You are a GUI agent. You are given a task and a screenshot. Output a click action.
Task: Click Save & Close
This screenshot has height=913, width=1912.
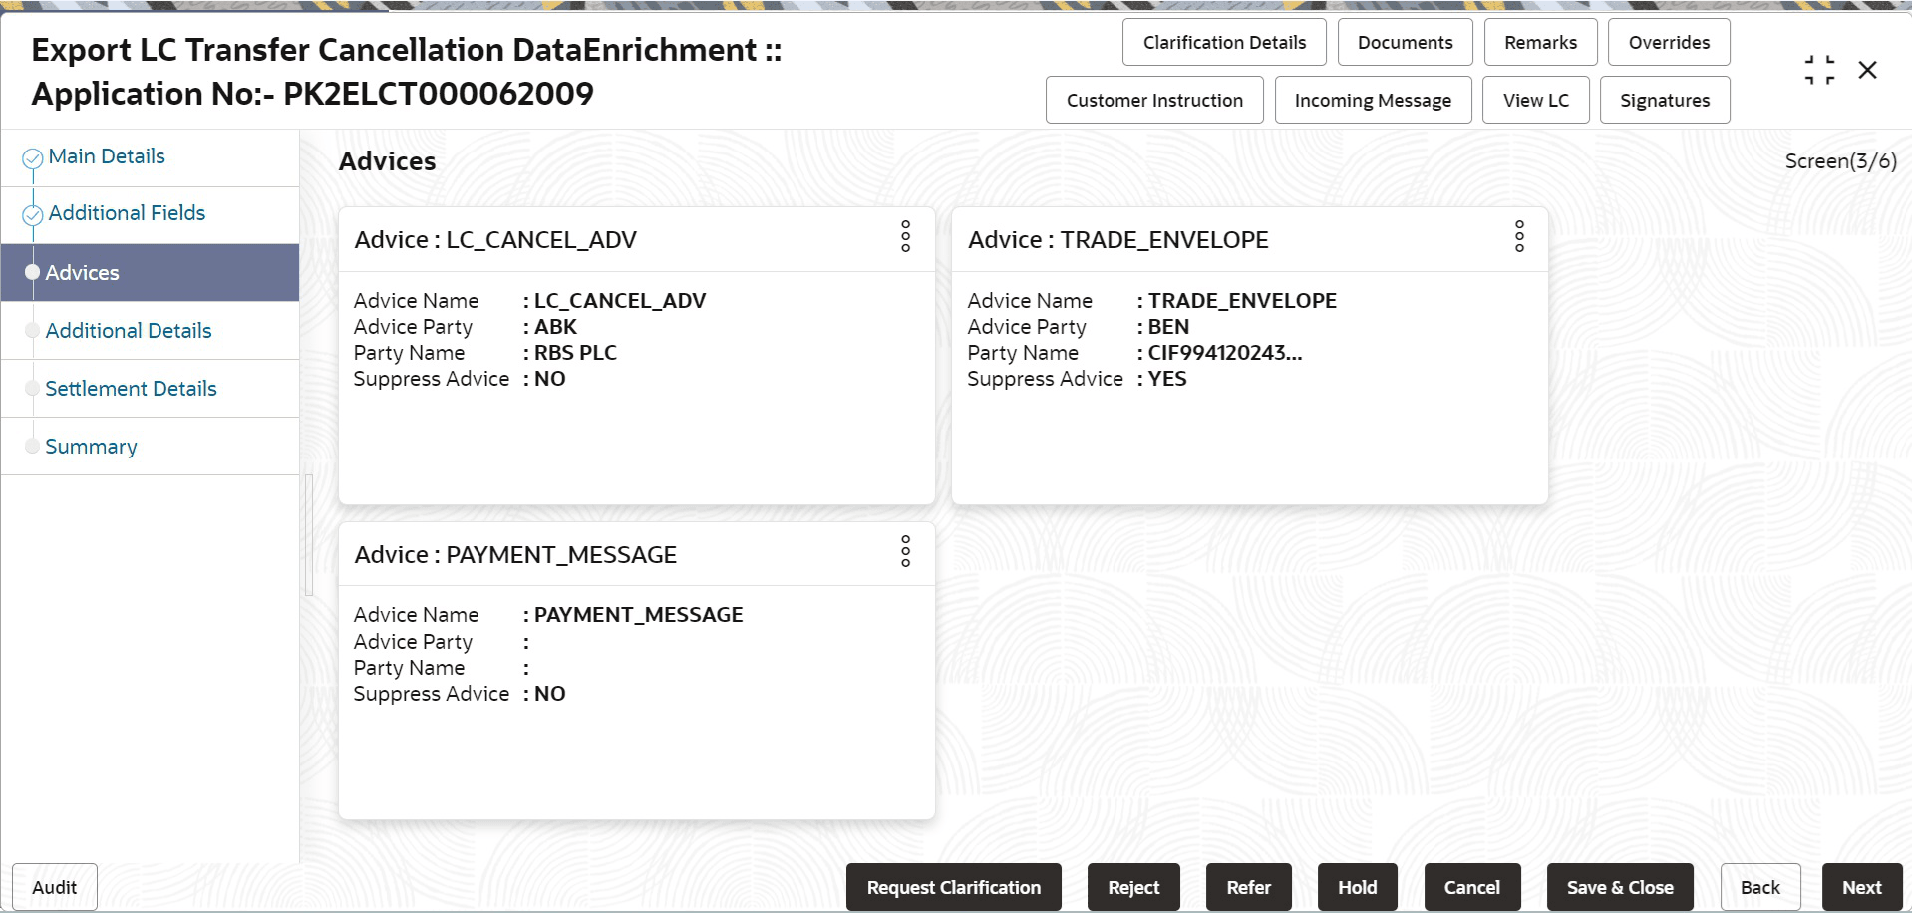point(1620,887)
